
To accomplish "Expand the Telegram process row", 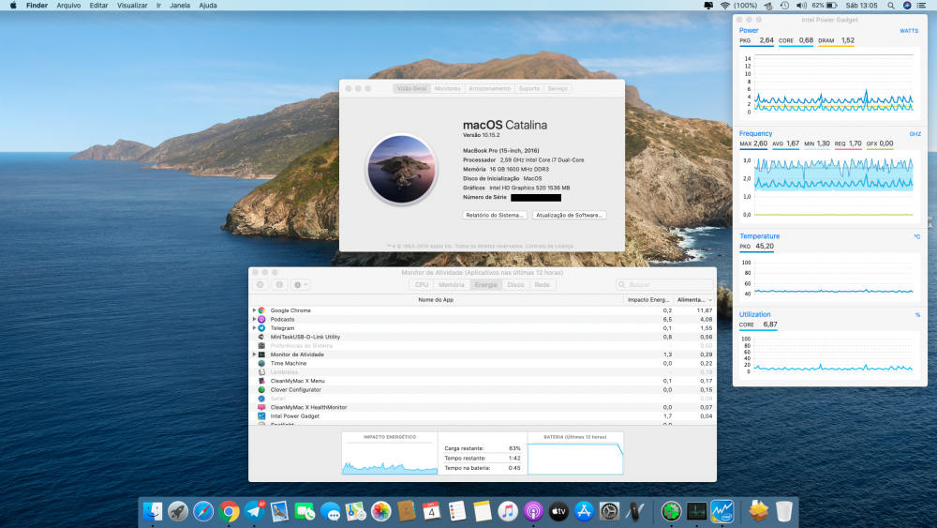I will tap(254, 327).
